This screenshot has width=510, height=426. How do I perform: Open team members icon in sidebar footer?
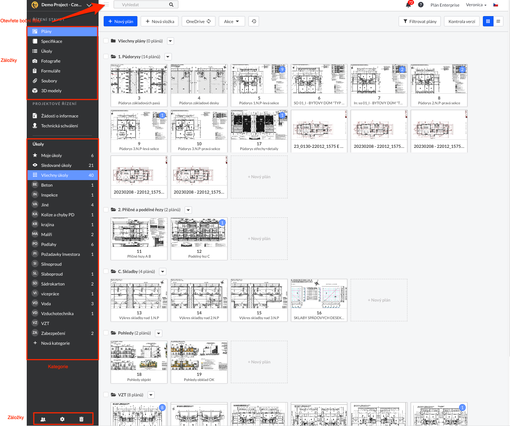43,419
